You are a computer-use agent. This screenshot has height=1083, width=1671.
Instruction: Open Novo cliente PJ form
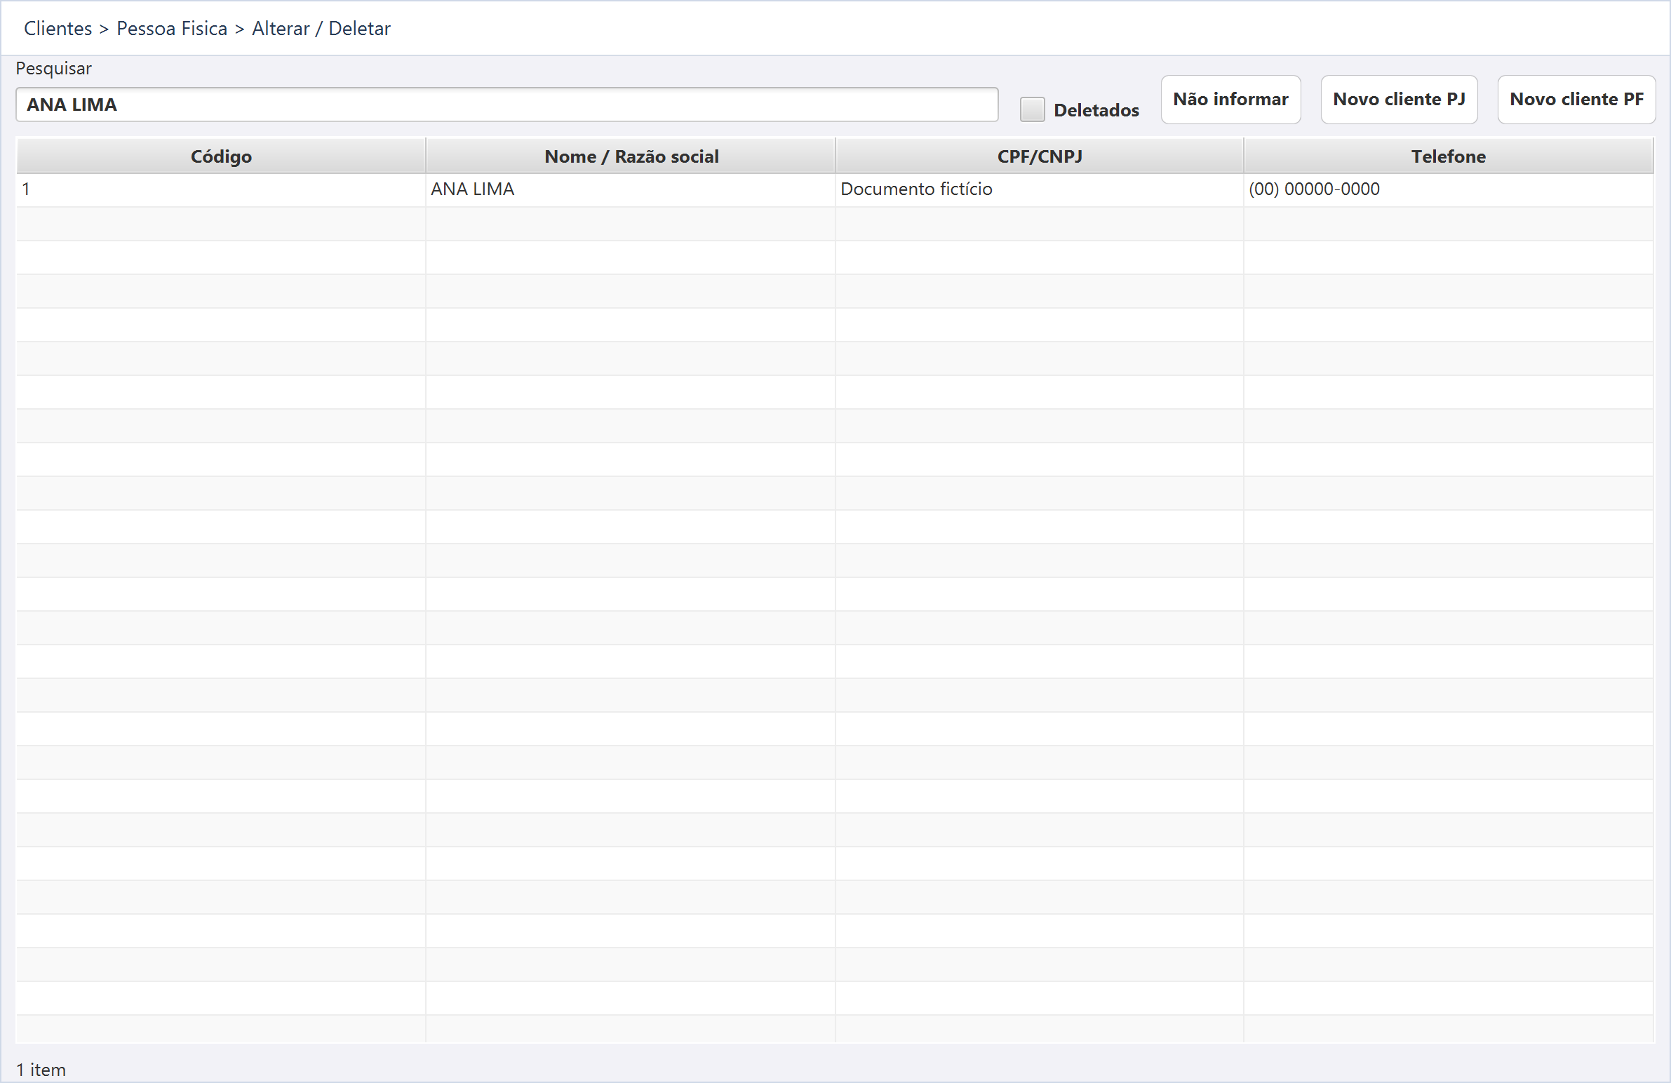1399,100
